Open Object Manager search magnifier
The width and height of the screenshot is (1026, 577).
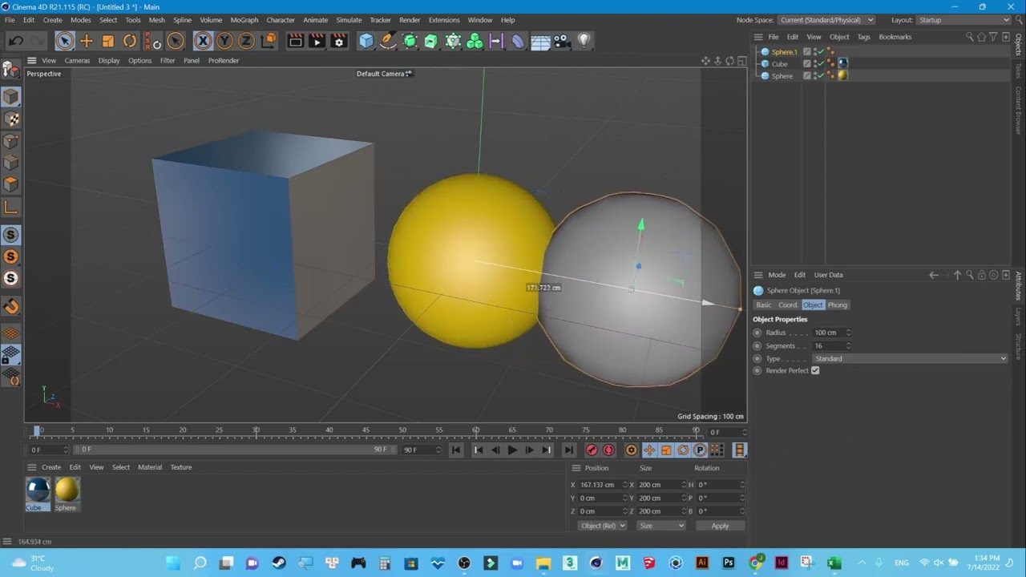tap(969, 37)
